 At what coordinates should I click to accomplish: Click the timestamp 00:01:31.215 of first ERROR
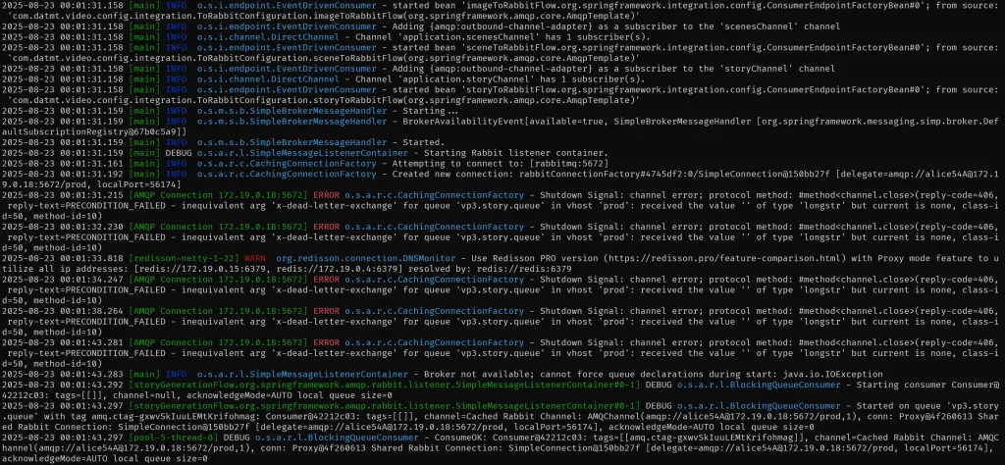click(91, 194)
